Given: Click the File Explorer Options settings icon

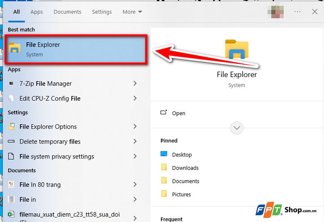Looking at the screenshot, I should tap(12, 127).
